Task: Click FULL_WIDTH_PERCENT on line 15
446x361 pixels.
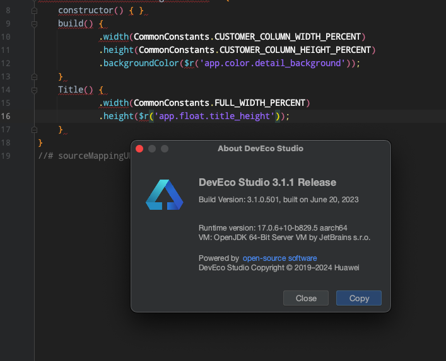Action: click(x=260, y=103)
